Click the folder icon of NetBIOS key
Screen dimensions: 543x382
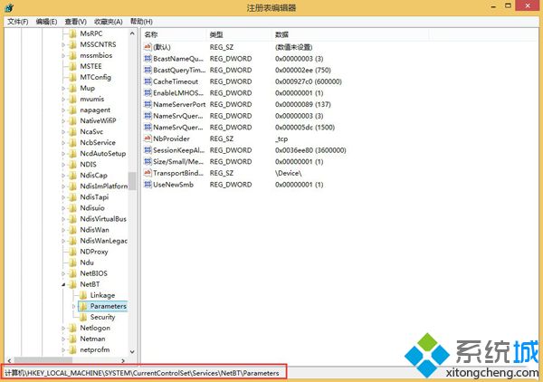[x=72, y=273]
